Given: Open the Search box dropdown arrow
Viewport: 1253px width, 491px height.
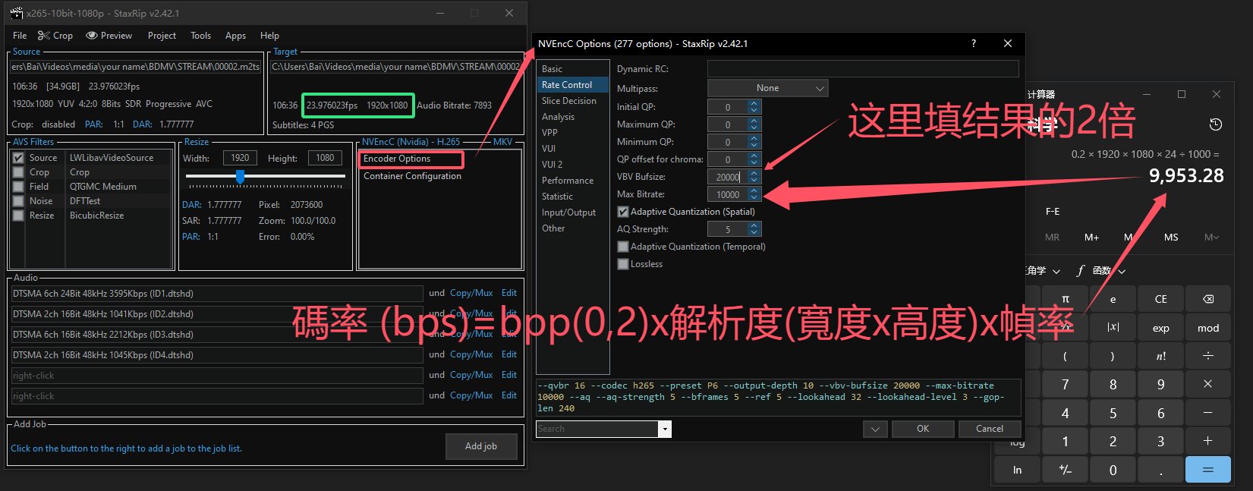Looking at the screenshot, I should [665, 430].
